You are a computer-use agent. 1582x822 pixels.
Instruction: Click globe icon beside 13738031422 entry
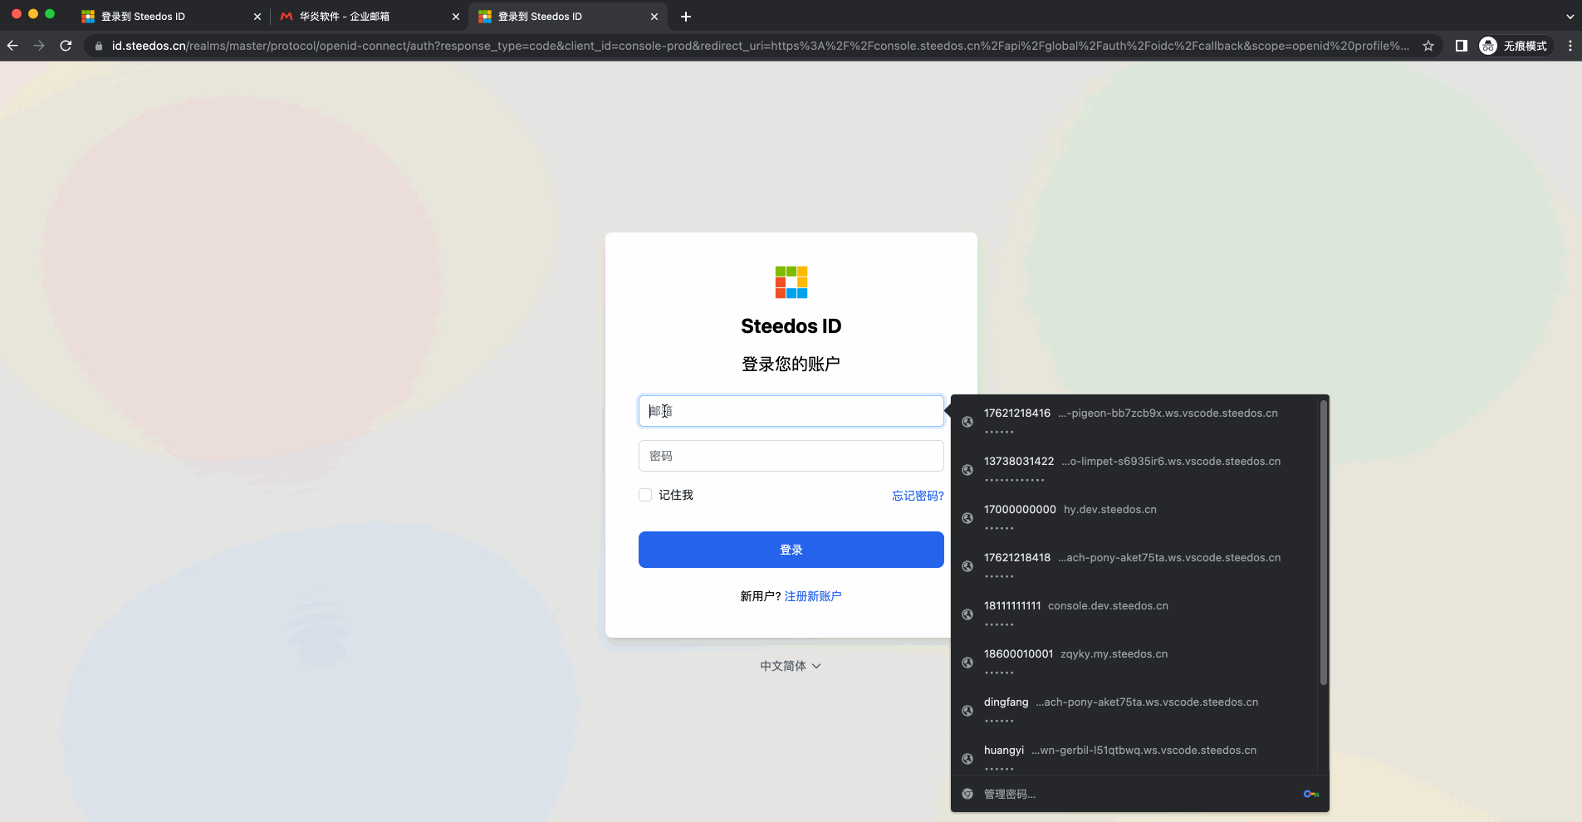pyautogui.click(x=967, y=470)
